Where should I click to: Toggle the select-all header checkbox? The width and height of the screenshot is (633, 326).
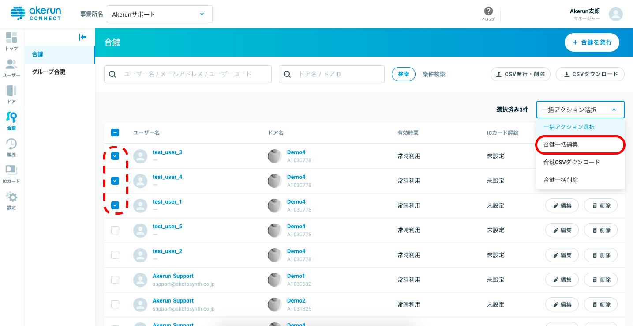coord(115,133)
